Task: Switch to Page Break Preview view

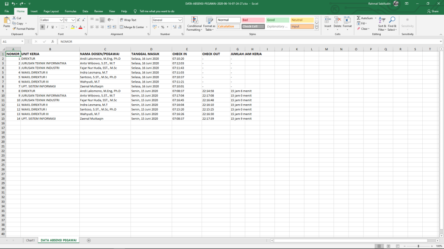Action: pos(398,246)
